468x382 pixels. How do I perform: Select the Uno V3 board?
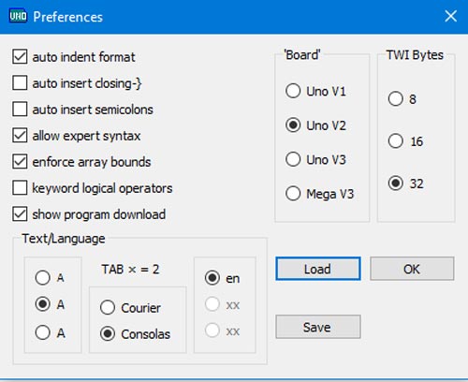pyautogui.click(x=293, y=159)
